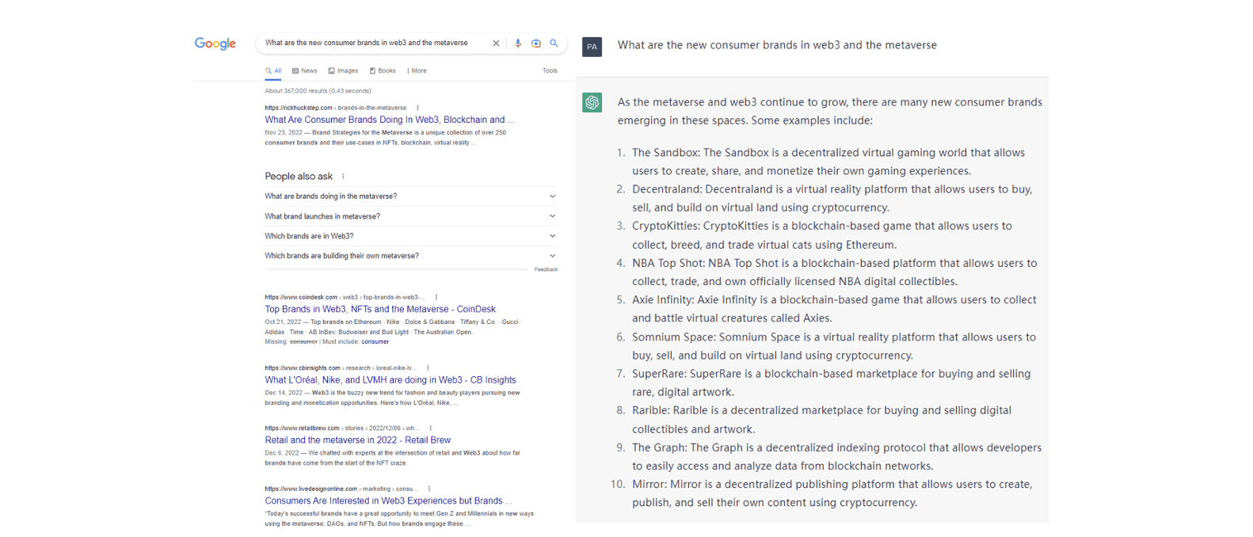Click the Google logo
The height and width of the screenshot is (537, 1253).
click(215, 44)
